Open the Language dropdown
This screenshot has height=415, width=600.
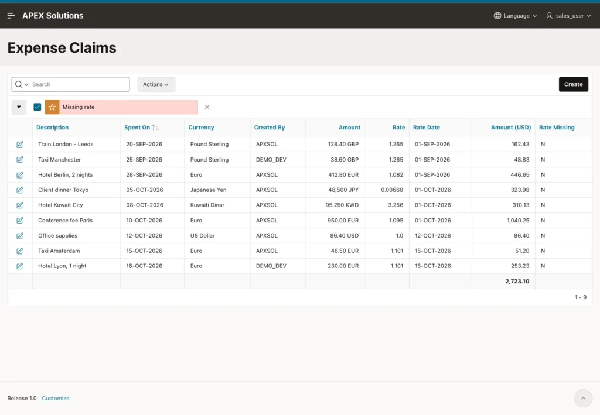point(516,16)
